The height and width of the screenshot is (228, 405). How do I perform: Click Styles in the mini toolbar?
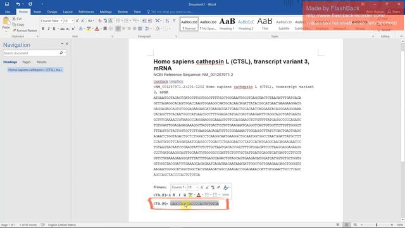[x=225, y=194]
